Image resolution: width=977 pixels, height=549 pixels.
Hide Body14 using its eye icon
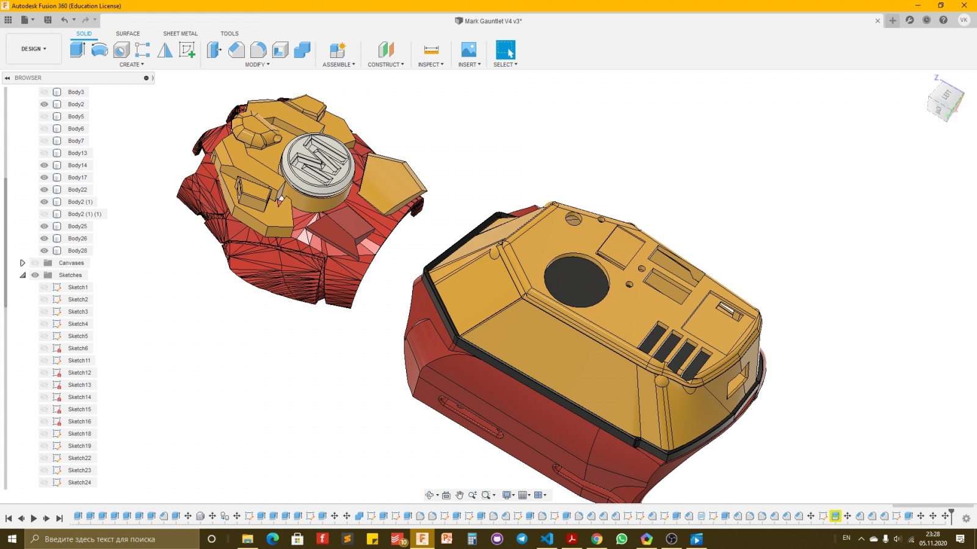pyautogui.click(x=45, y=165)
